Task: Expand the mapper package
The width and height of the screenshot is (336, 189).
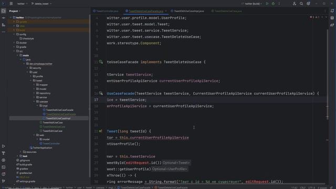Action: pos(34,85)
